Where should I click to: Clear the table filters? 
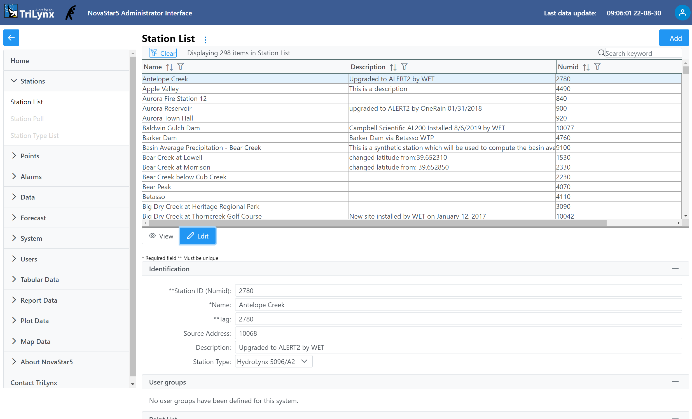[163, 53]
